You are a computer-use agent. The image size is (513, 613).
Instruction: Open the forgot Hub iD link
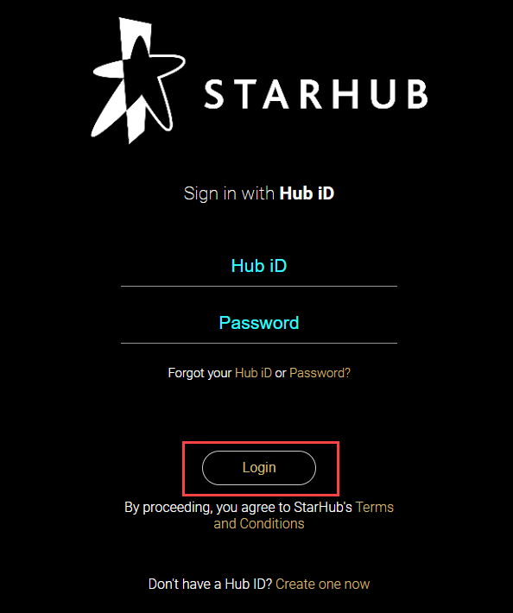253,373
